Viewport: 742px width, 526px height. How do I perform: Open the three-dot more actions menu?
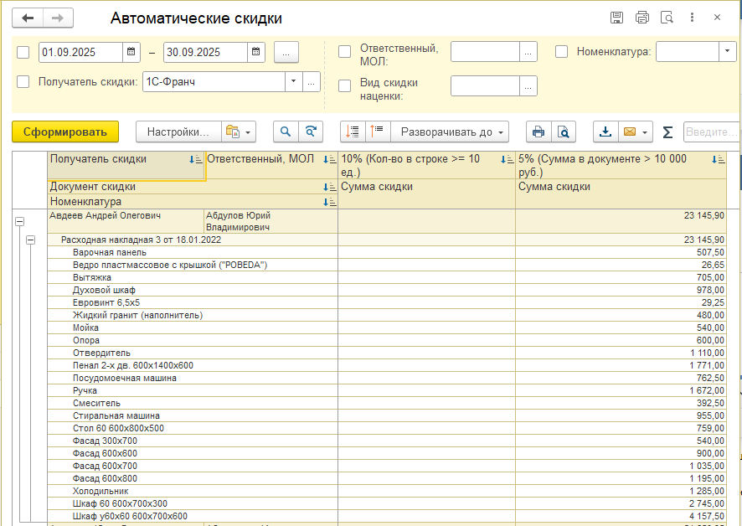(x=692, y=18)
